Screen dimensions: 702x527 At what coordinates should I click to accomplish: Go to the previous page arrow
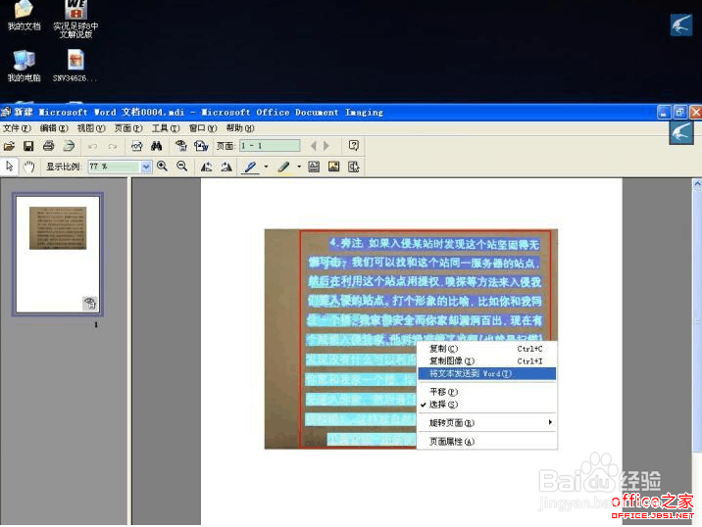[x=314, y=146]
